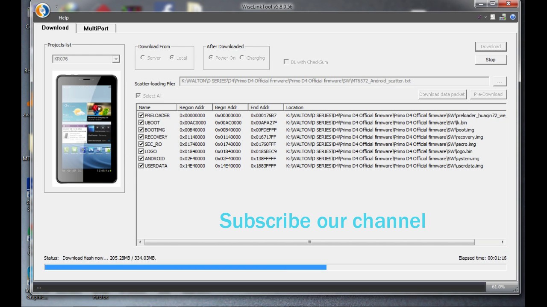Click the colorful settings icon beside help

tap(503, 17)
